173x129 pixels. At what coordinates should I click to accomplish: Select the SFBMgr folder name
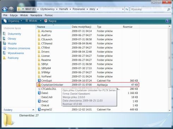coord(46,73)
